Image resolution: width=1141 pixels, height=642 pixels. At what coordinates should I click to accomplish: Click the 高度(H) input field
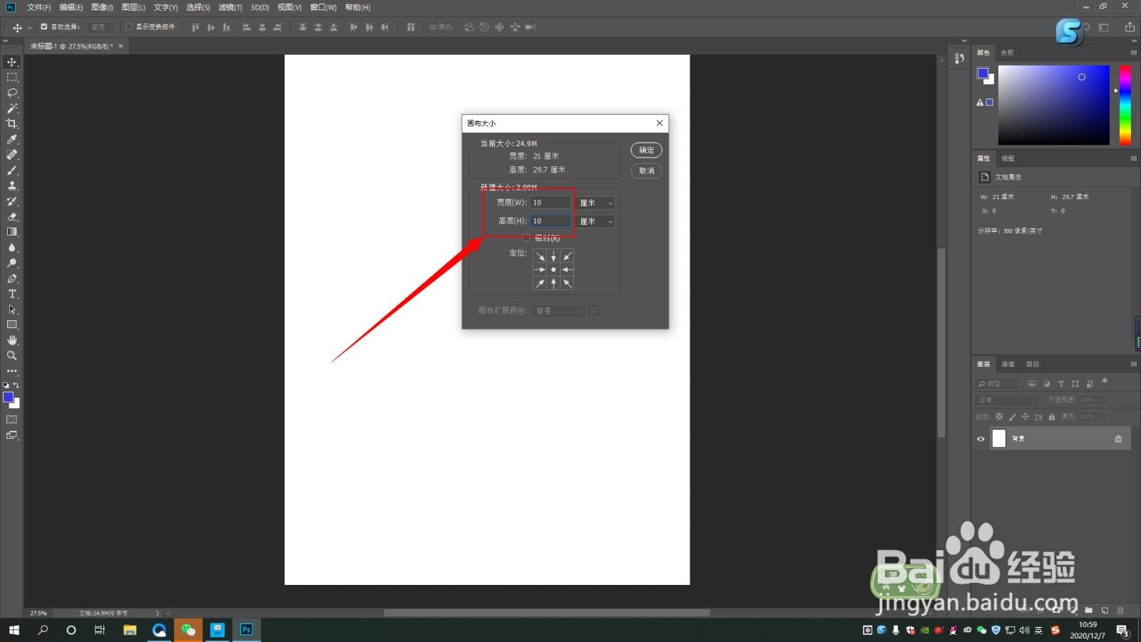(551, 221)
